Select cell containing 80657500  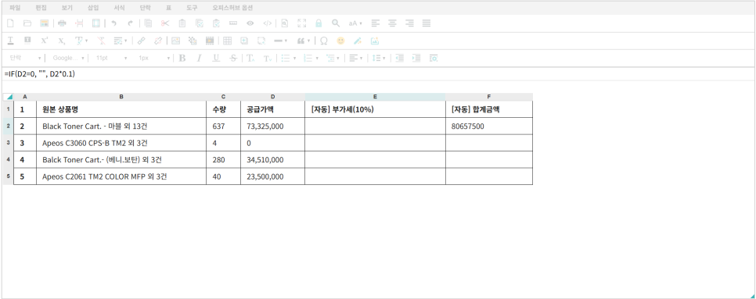[x=489, y=126]
